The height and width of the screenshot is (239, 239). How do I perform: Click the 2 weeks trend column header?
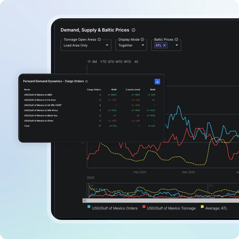pos(133,90)
